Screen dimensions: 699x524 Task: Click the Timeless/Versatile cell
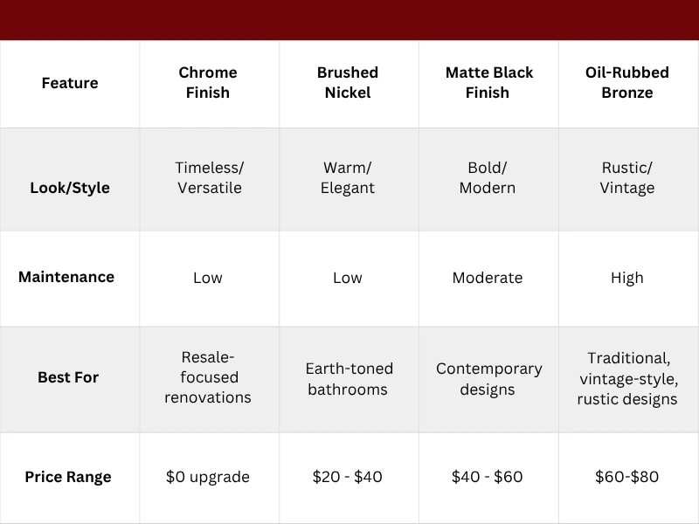pos(208,177)
